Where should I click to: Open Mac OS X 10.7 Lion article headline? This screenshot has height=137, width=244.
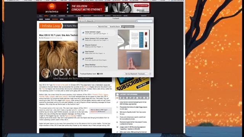click(x=58, y=35)
